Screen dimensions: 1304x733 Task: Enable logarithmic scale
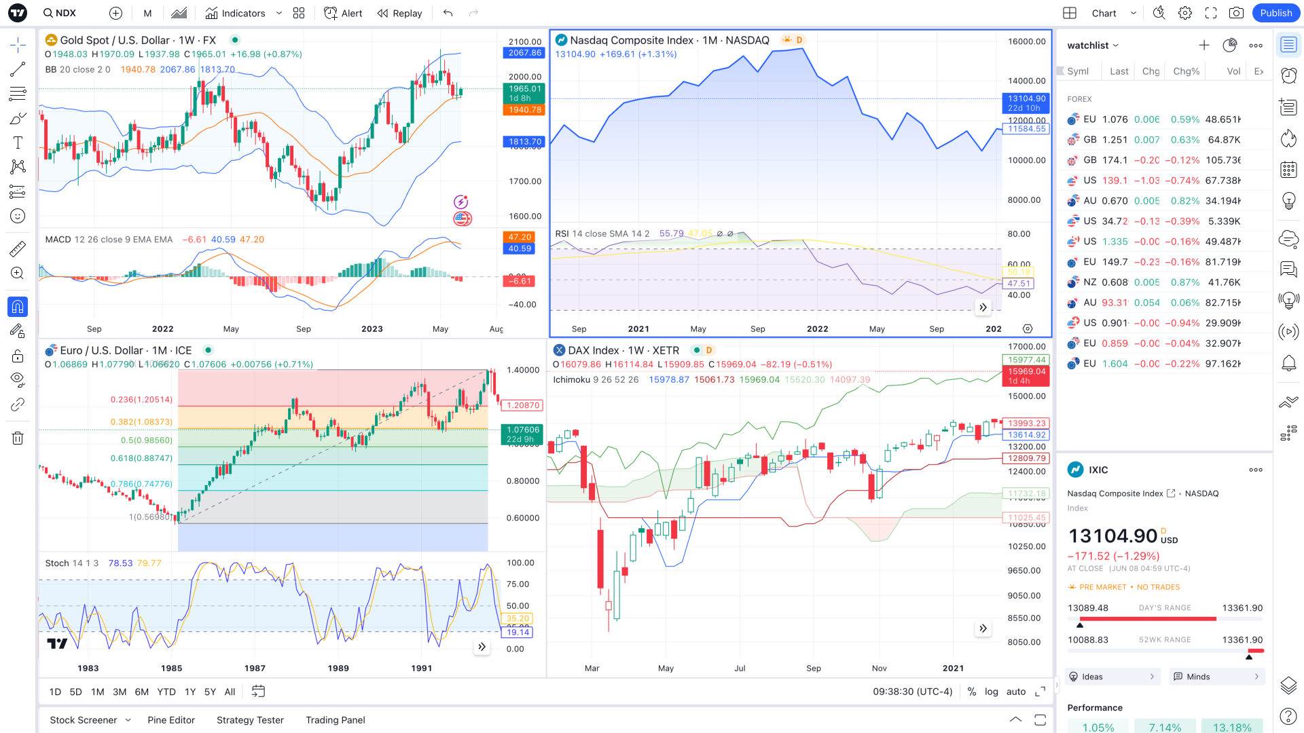pyautogui.click(x=992, y=692)
